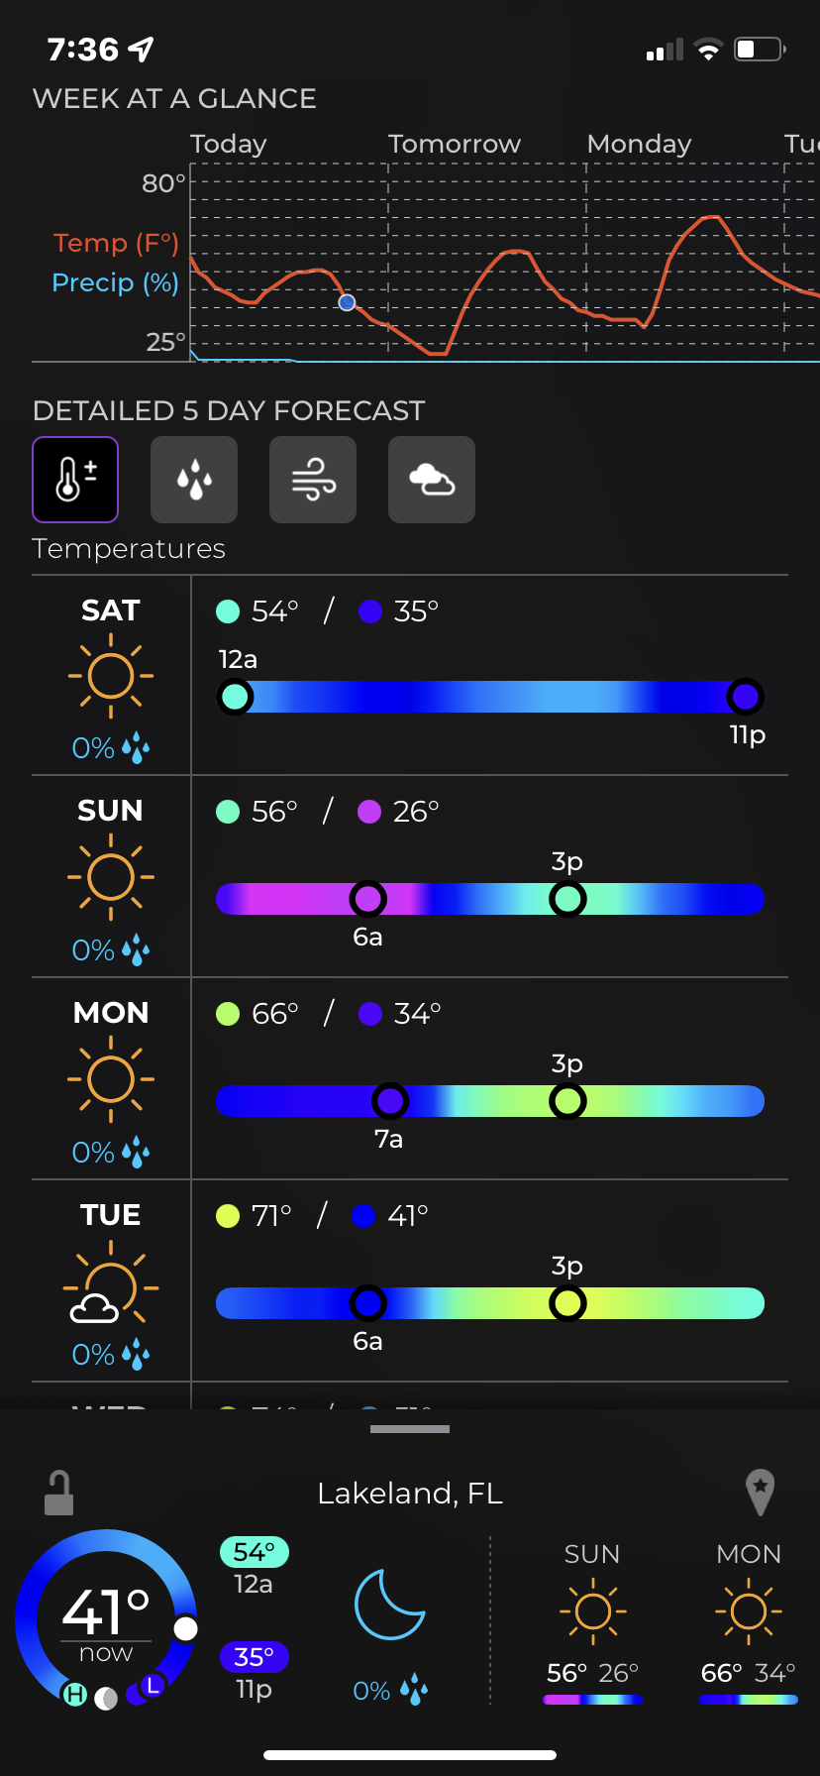Tap the padlock lock icon
Viewport: 820px width, 1776px height.
coord(58,1493)
